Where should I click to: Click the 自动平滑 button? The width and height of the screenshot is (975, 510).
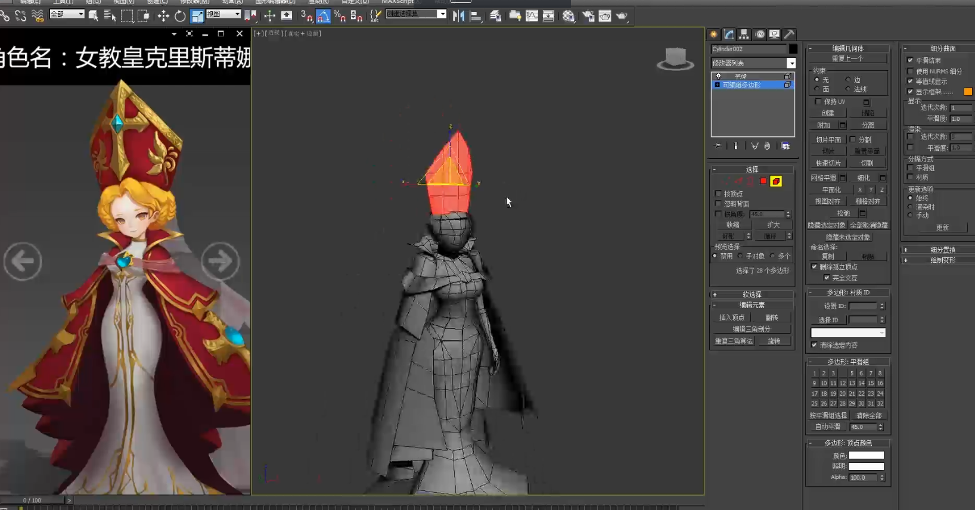(828, 427)
